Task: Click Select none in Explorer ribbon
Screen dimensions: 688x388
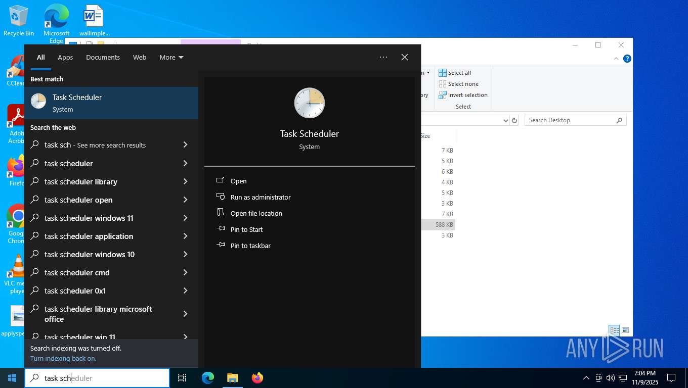Action: tap(458, 84)
